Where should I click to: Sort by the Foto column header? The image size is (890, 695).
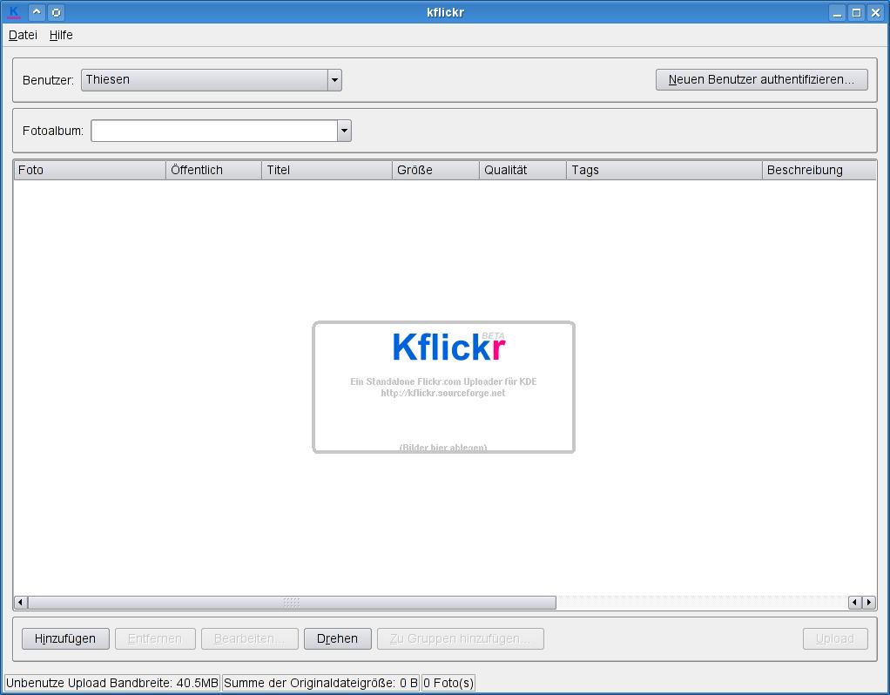tap(90, 170)
